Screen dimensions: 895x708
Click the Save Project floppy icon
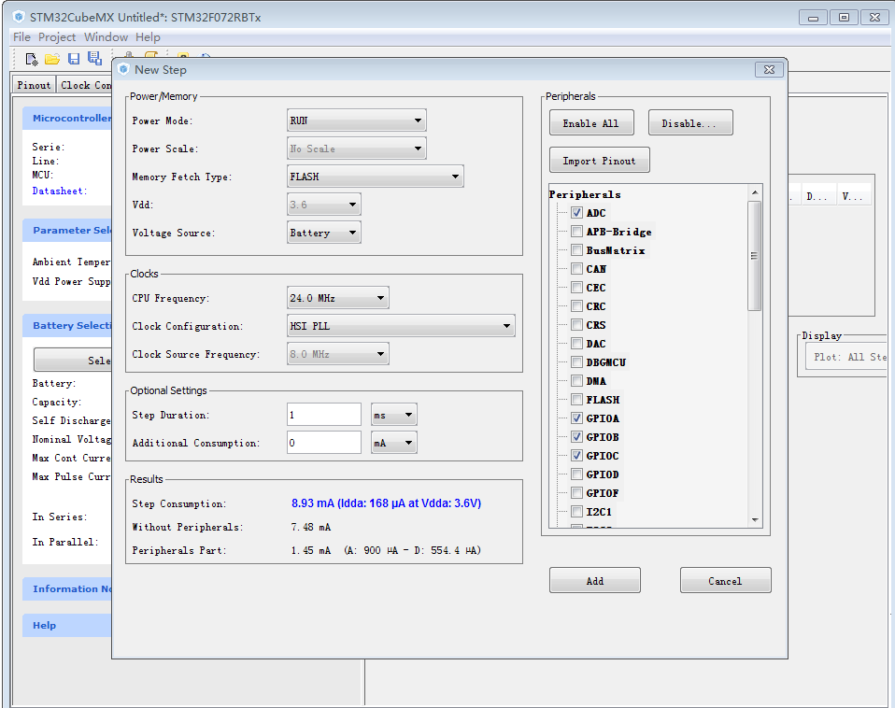pos(74,59)
